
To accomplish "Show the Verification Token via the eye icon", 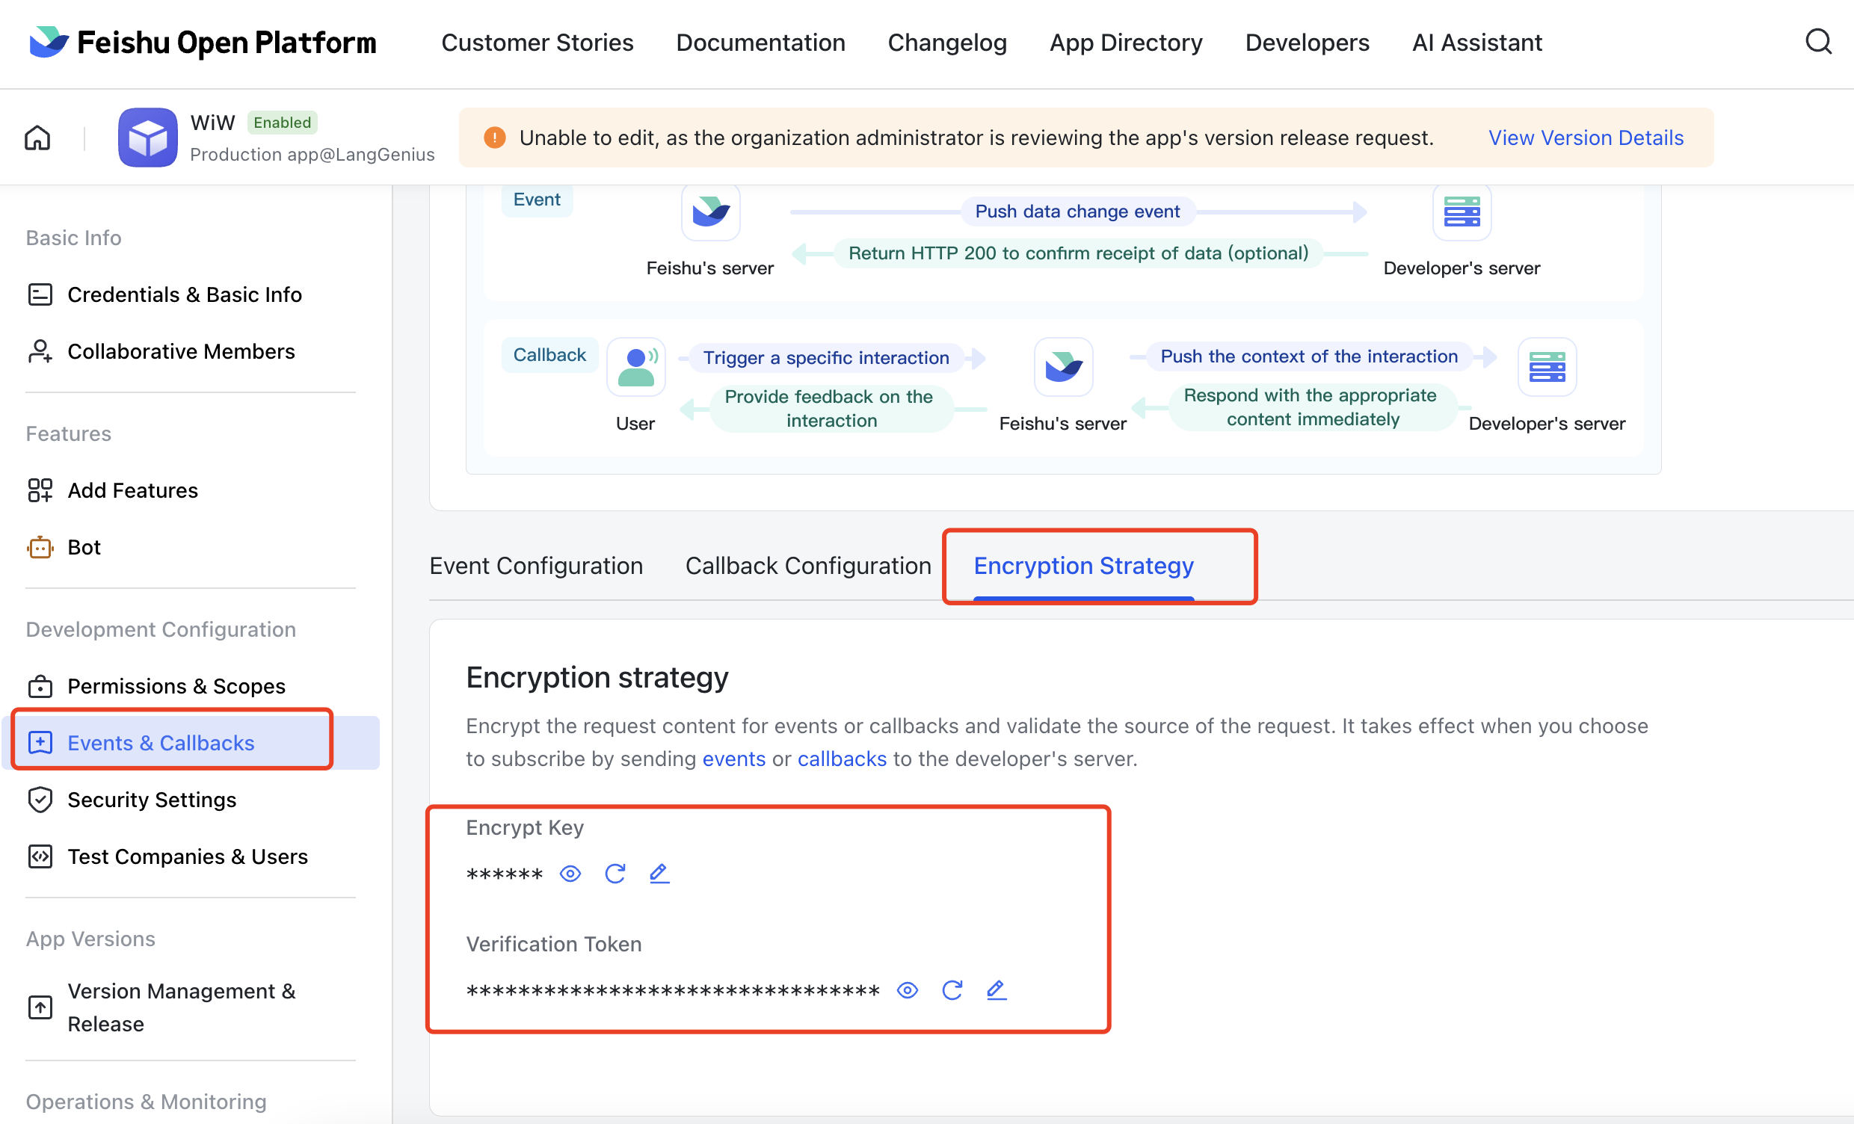I will [908, 990].
